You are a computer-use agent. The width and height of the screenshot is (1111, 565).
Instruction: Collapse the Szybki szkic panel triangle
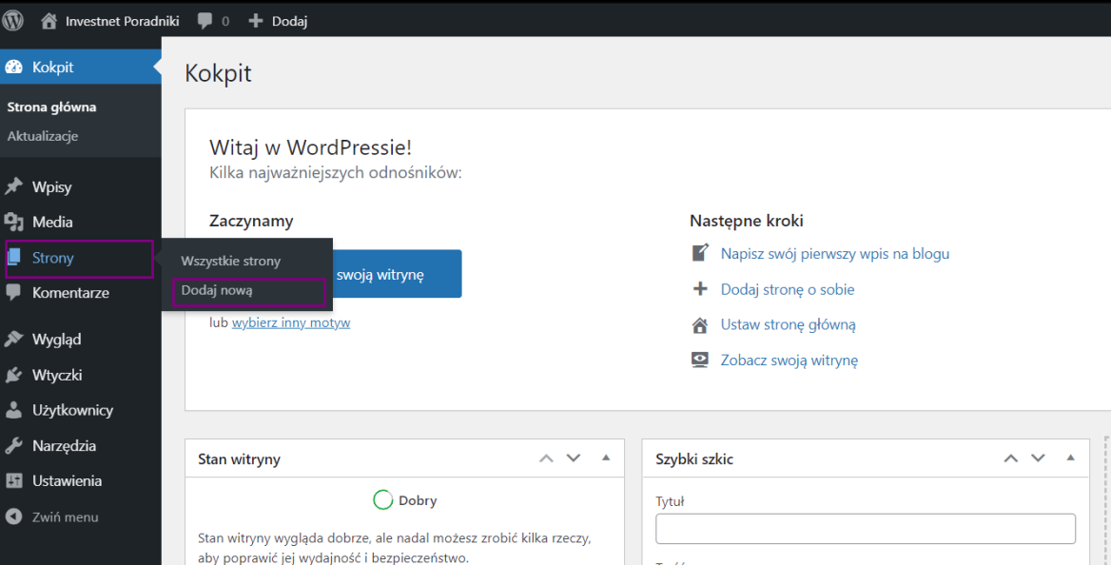[1070, 458]
